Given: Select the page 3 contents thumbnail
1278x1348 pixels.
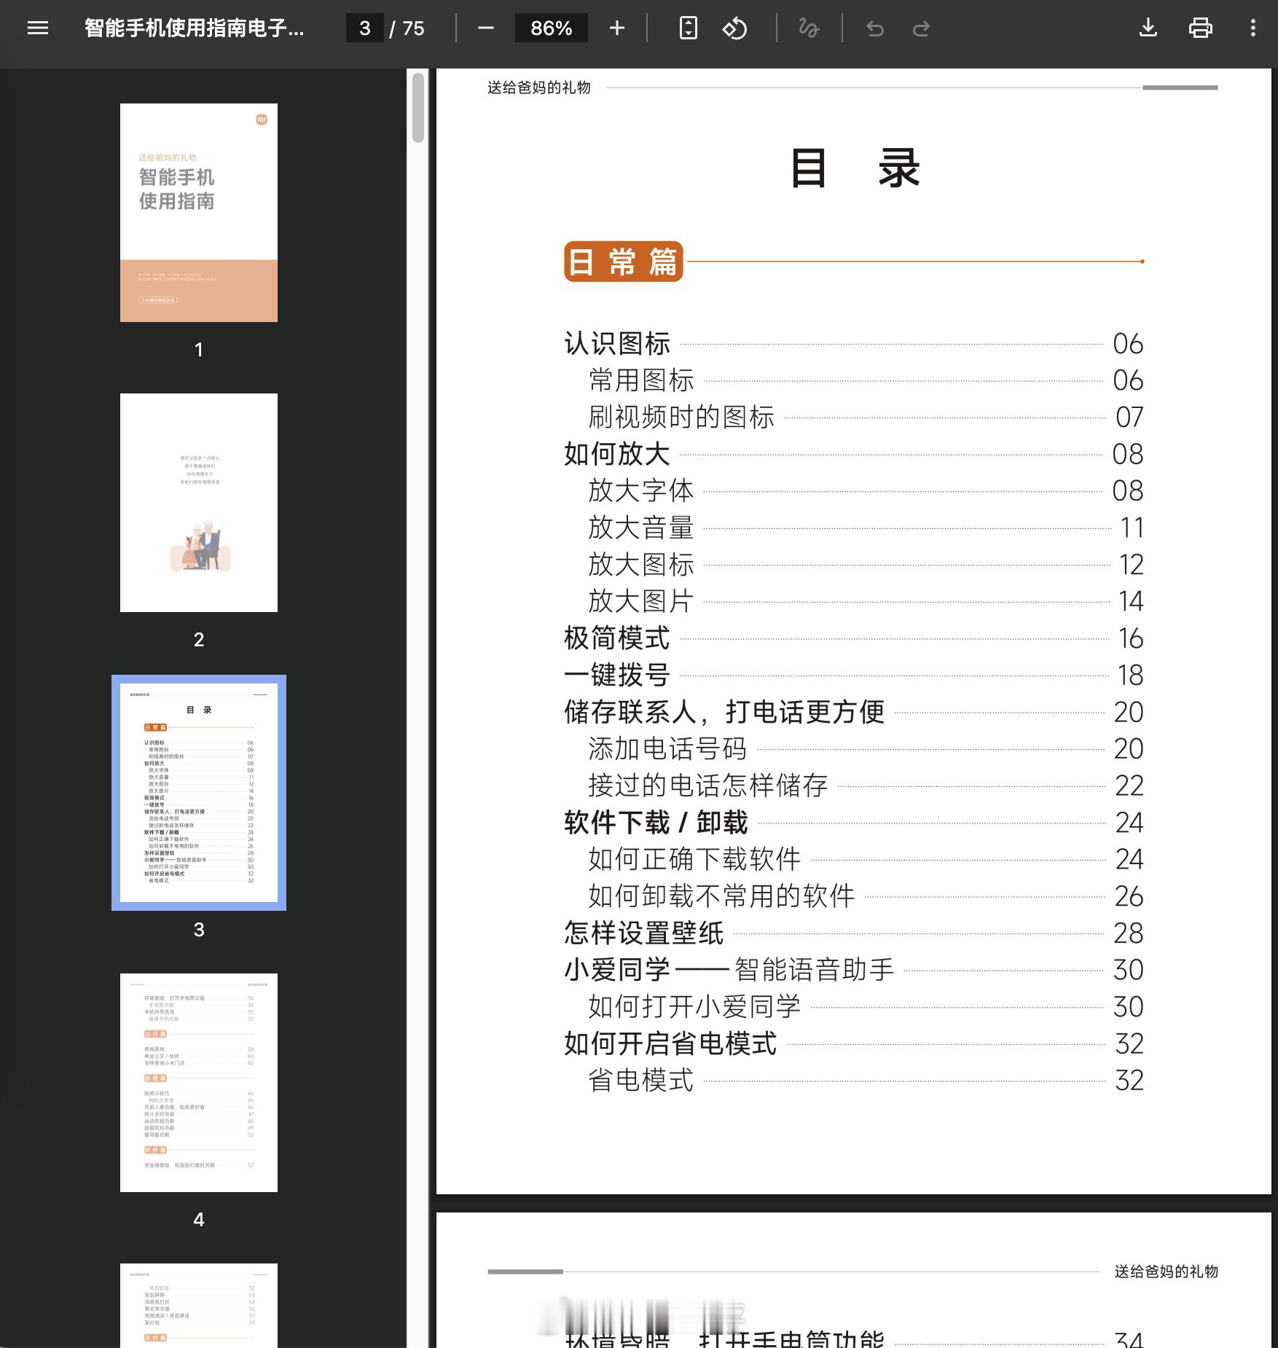Looking at the screenshot, I should pos(199,793).
